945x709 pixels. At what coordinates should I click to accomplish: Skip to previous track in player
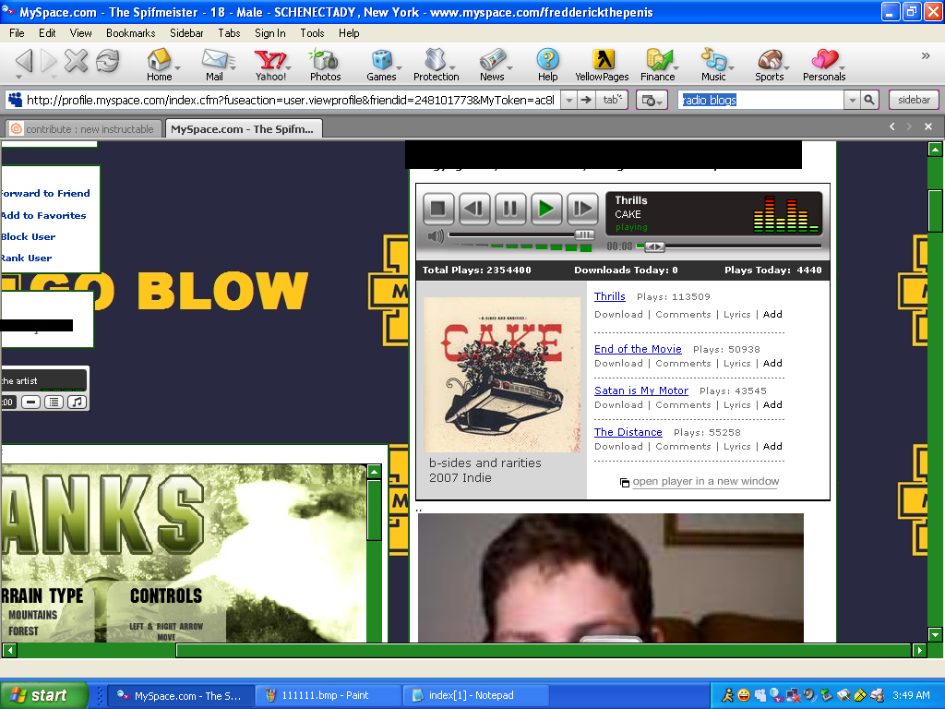[474, 209]
